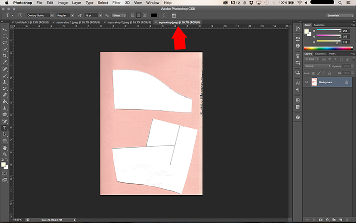The width and height of the screenshot is (356, 223).
Task: Toggle the text orientation
Action: click(x=20, y=15)
